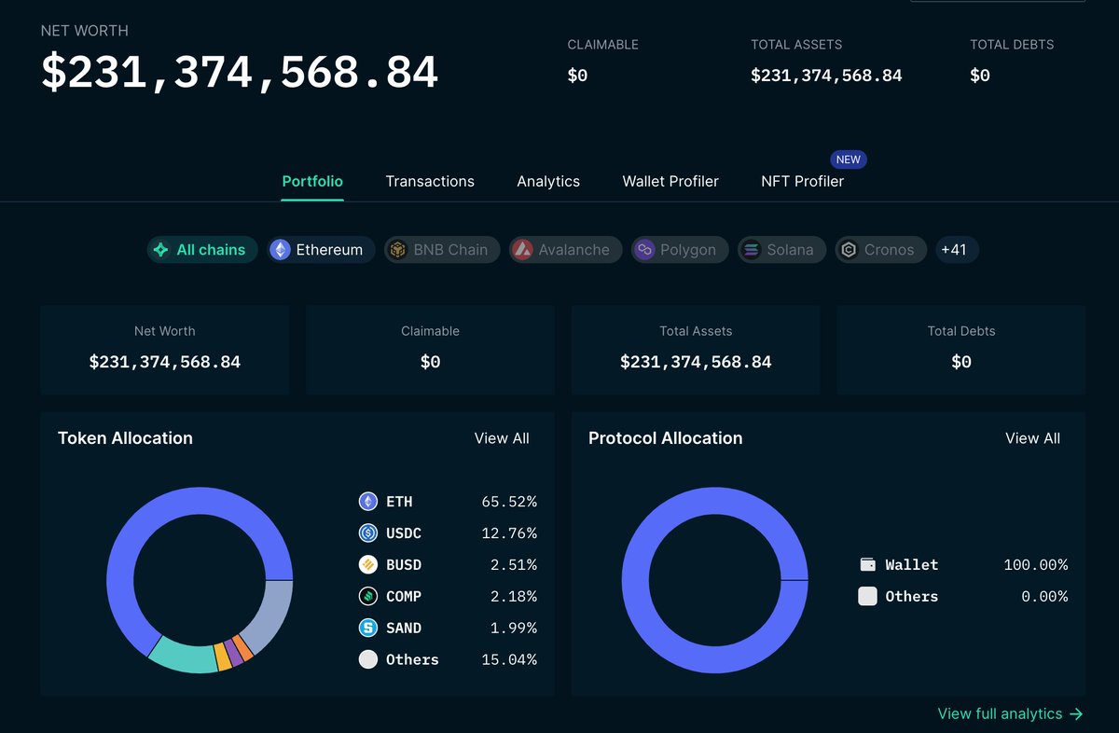
Task: Click the ETH 65.52% value
Action: click(509, 502)
